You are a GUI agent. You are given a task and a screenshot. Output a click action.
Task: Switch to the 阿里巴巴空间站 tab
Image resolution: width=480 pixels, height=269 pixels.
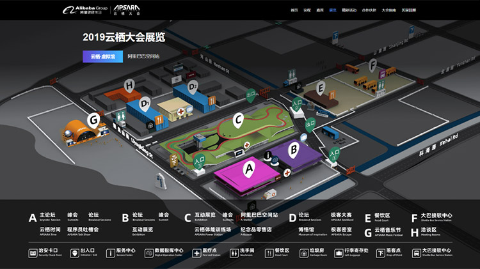(x=143, y=57)
